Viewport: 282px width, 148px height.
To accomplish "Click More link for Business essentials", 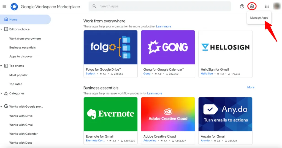I will 251,87.
